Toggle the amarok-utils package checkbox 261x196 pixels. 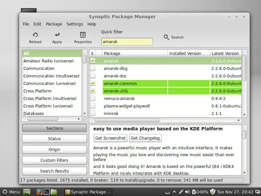93,91
